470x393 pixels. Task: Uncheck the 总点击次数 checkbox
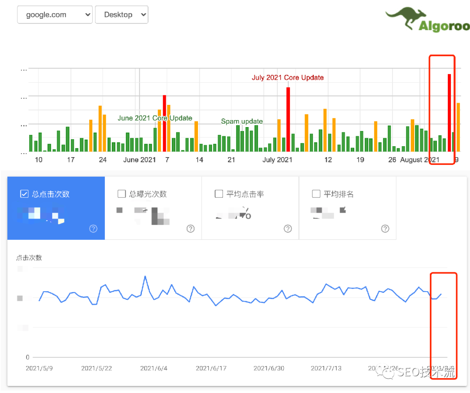point(25,194)
